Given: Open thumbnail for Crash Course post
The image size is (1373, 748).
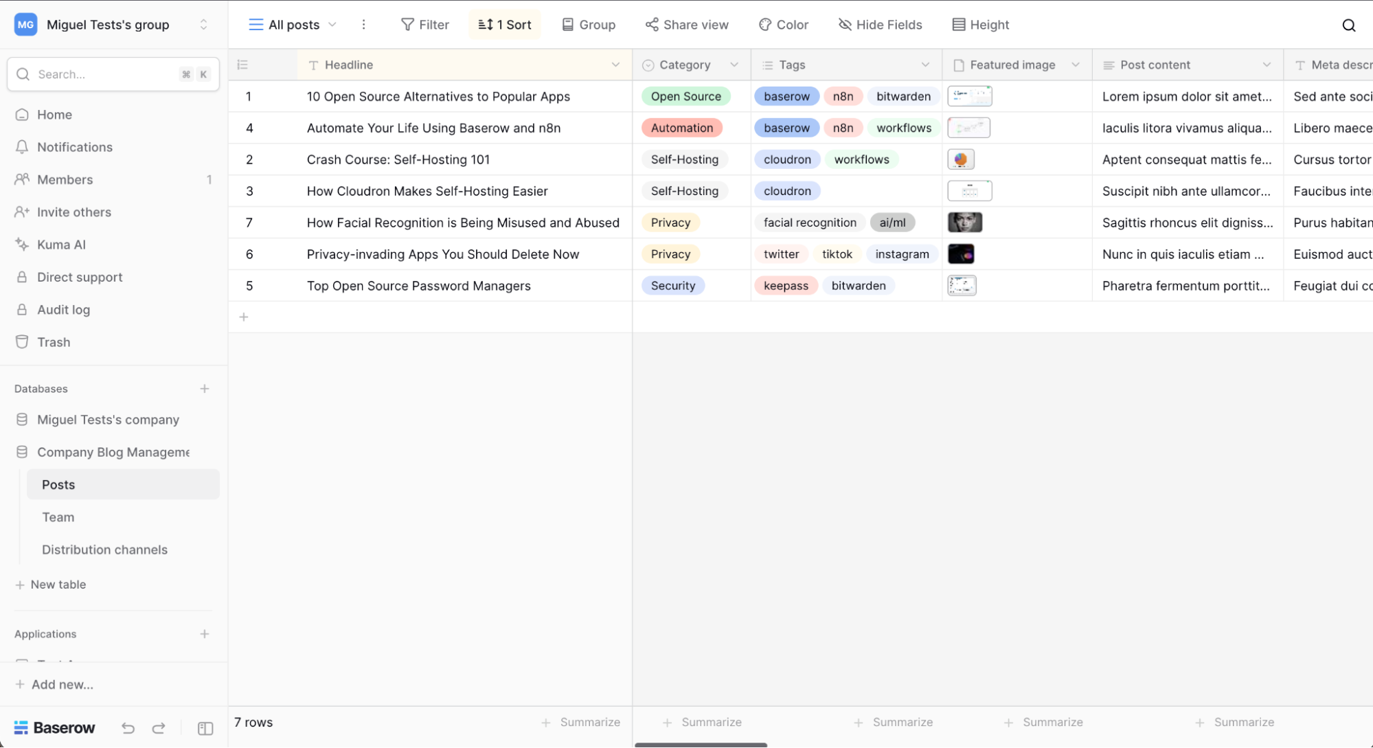Looking at the screenshot, I should 961,159.
